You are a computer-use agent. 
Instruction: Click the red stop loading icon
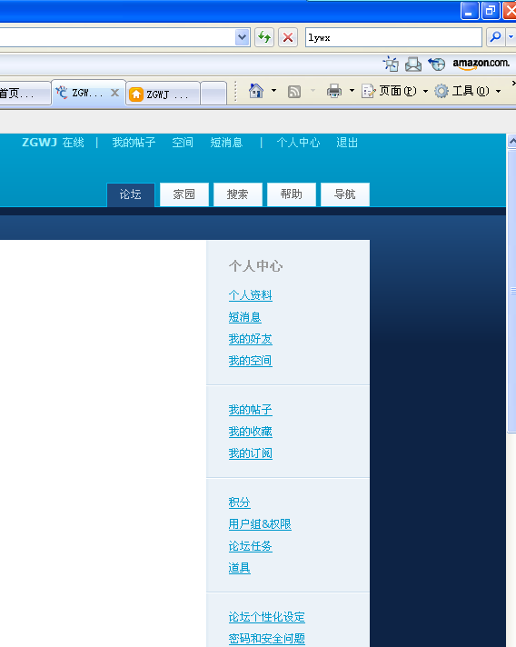(x=288, y=38)
